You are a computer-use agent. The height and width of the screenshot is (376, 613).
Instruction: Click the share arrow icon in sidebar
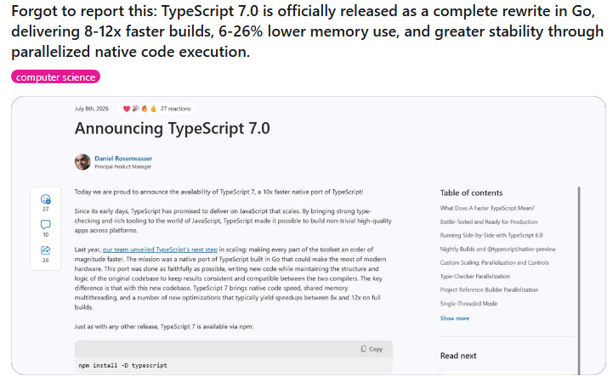[46, 250]
